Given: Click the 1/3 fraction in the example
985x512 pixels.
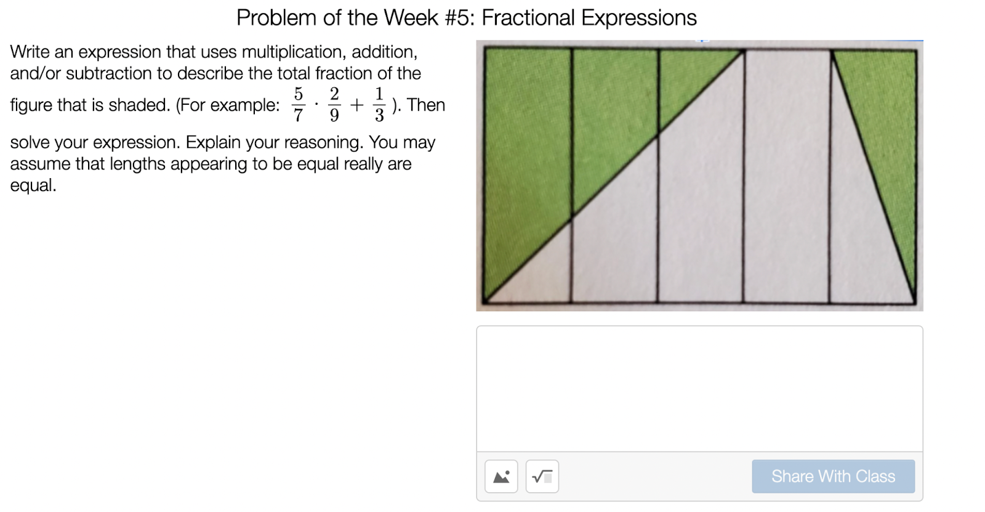Looking at the screenshot, I should click(x=379, y=105).
